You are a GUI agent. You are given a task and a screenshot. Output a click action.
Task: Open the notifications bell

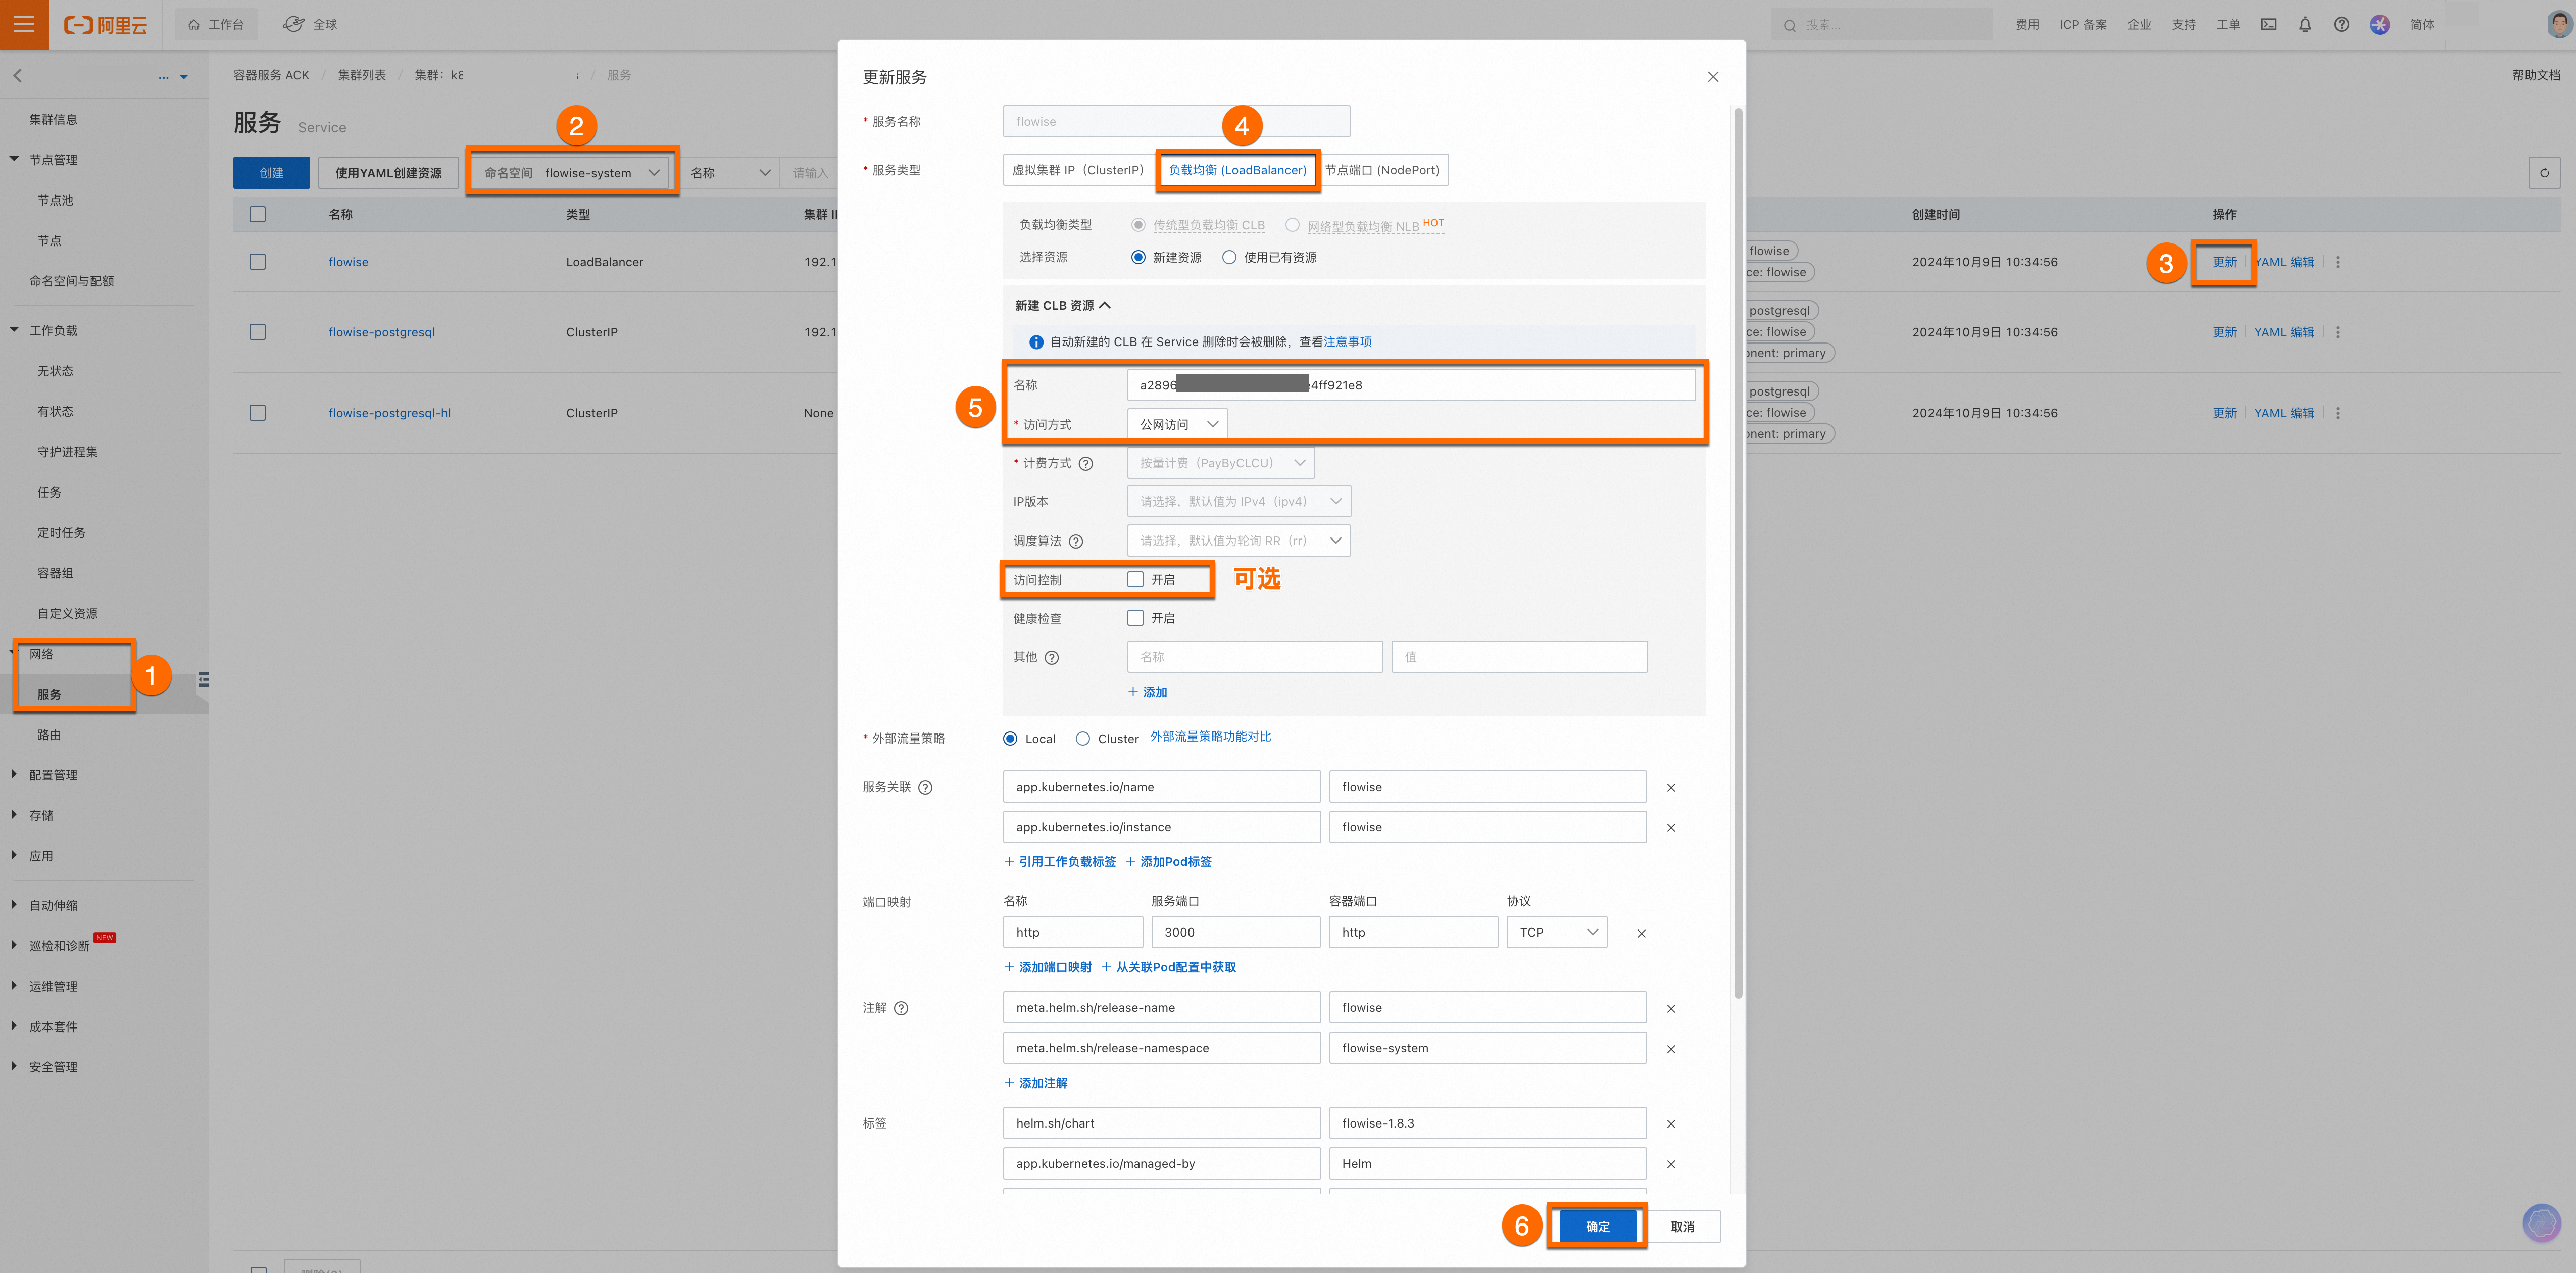[2305, 24]
